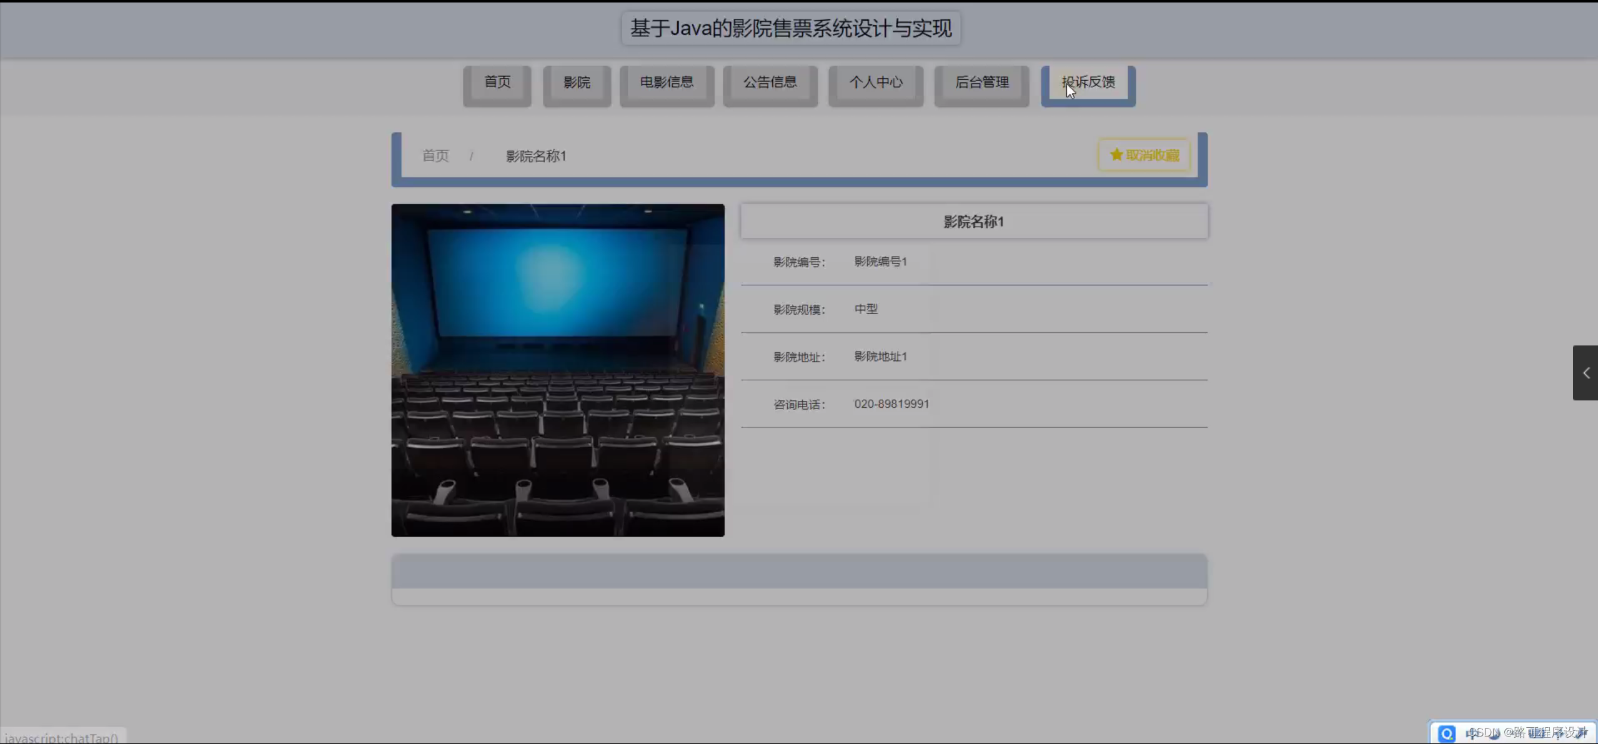Go to the 影院 navigation tab

[x=577, y=82]
